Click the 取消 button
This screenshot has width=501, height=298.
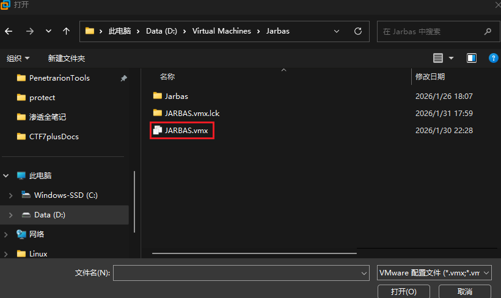pos(464,291)
